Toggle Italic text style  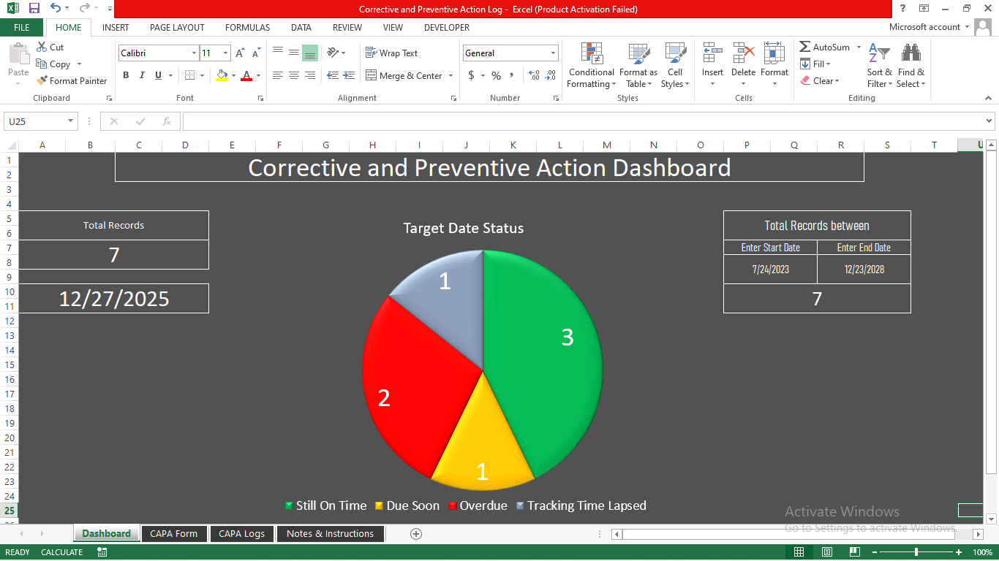tap(140, 75)
